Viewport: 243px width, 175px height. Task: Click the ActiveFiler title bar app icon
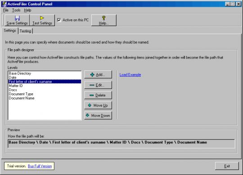[4, 4]
